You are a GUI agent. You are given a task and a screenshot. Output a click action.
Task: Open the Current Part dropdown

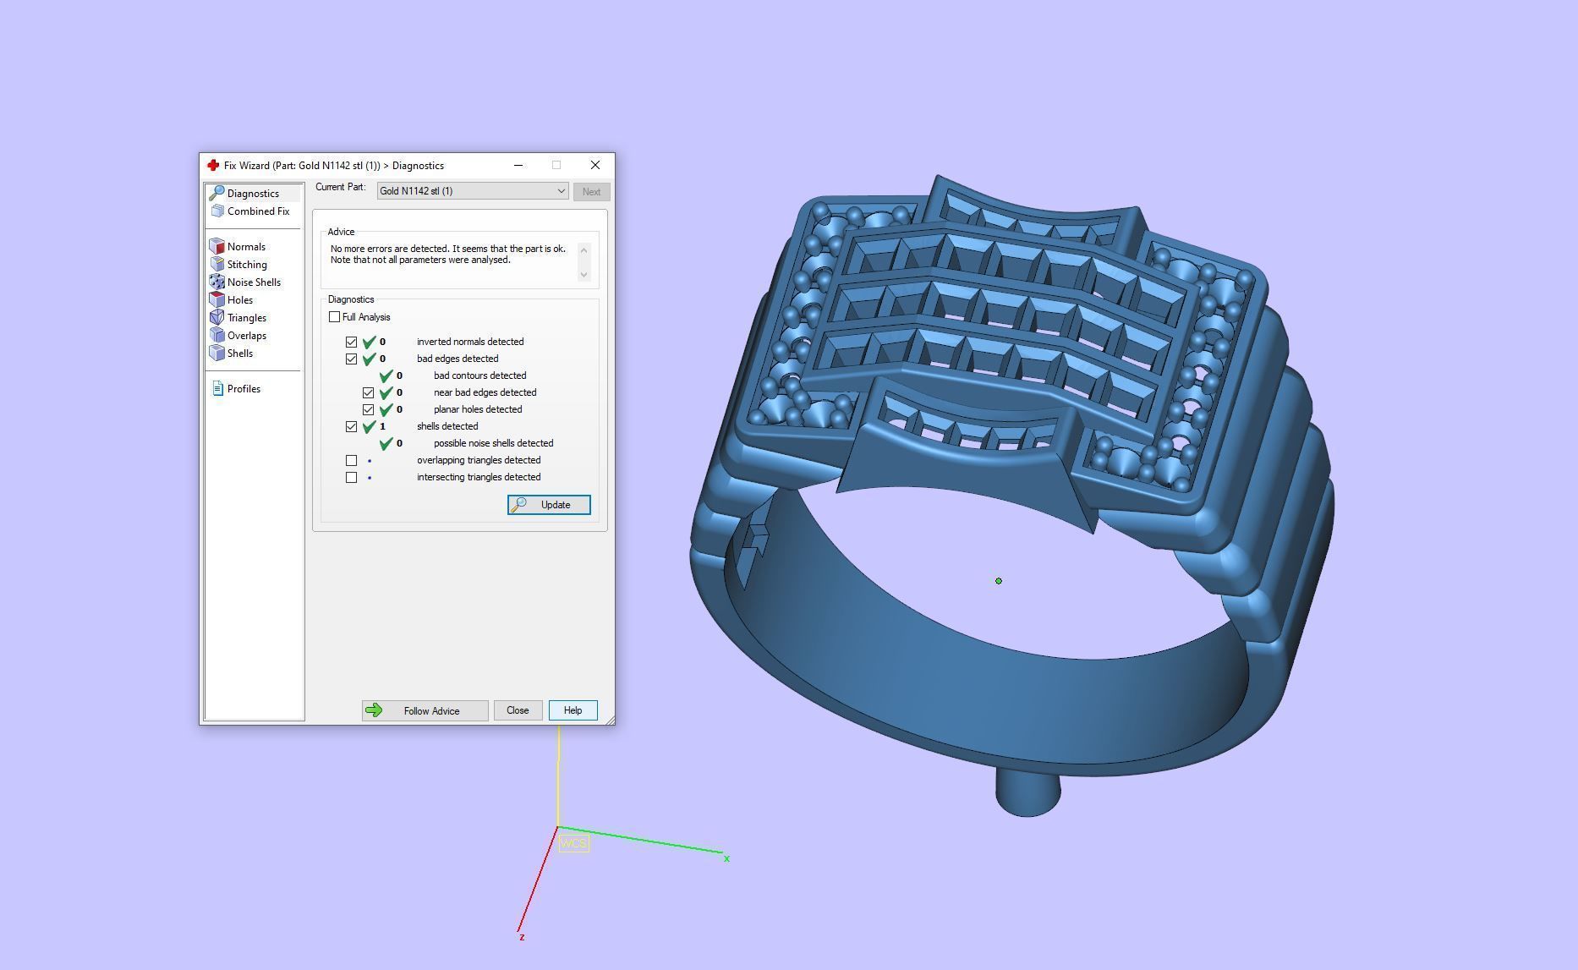(473, 191)
